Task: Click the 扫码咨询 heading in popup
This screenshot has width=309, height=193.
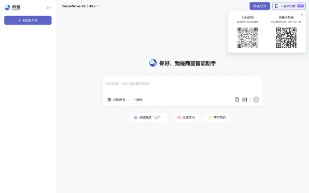Action: coord(248,17)
